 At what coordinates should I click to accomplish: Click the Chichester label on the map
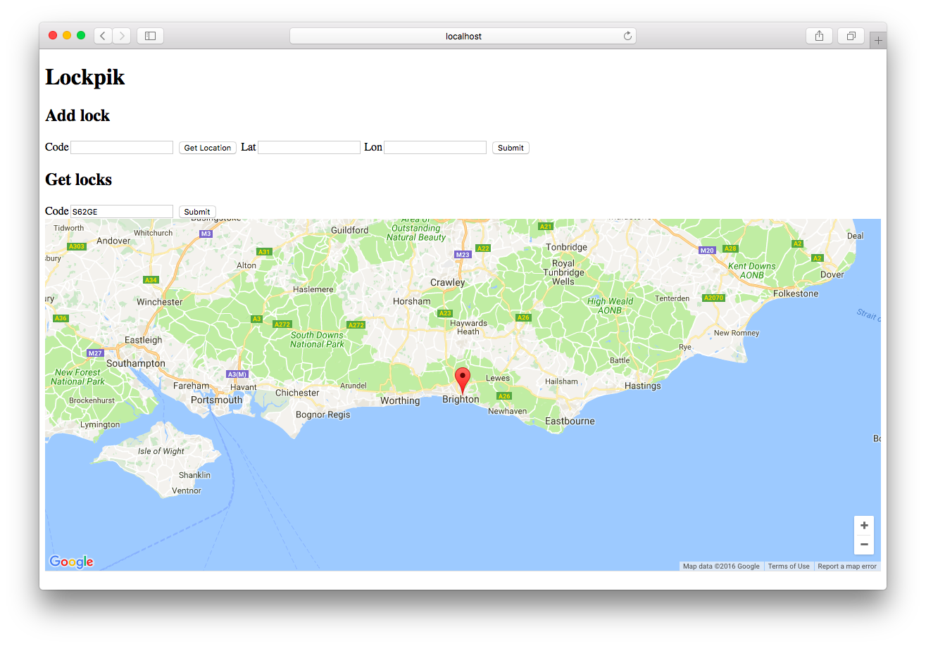click(x=297, y=393)
